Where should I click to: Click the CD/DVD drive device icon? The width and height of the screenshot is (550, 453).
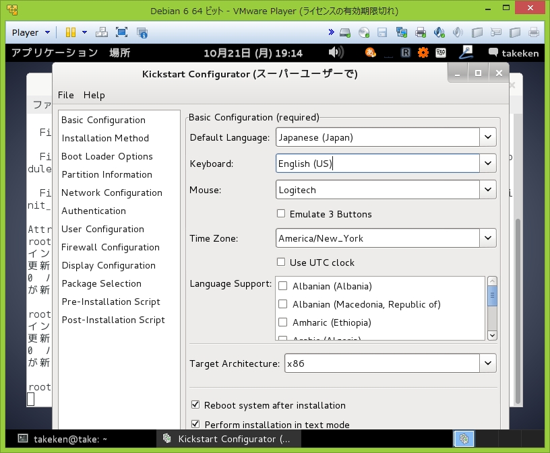(364, 32)
